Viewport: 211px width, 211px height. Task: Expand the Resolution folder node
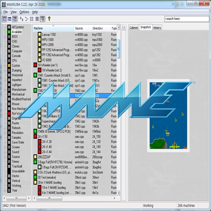point(5,133)
